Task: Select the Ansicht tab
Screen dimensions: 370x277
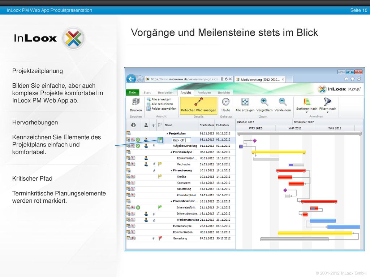Action: point(186,93)
